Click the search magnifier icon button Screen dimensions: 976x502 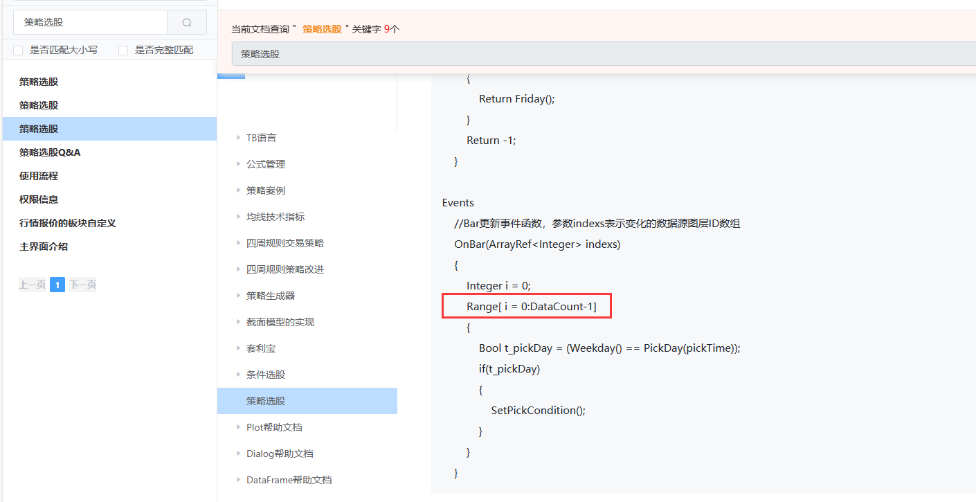click(x=187, y=22)
